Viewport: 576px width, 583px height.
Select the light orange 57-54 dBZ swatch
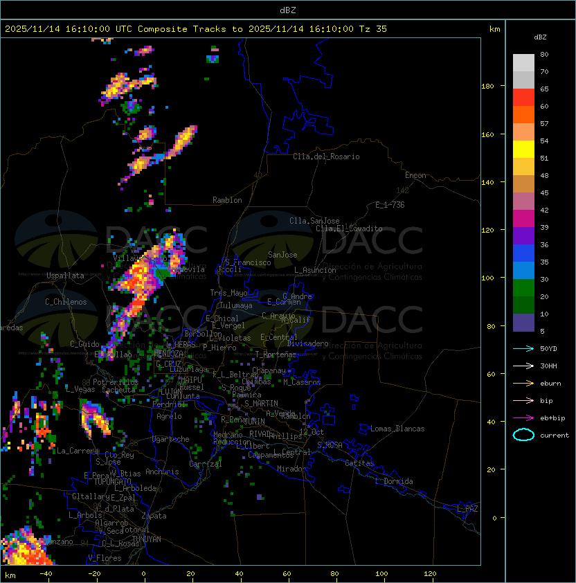point(523,132)
